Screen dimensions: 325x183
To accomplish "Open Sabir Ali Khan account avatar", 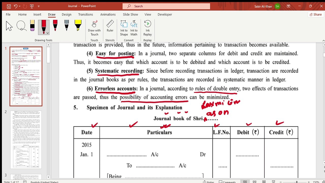I will (277, 6).
